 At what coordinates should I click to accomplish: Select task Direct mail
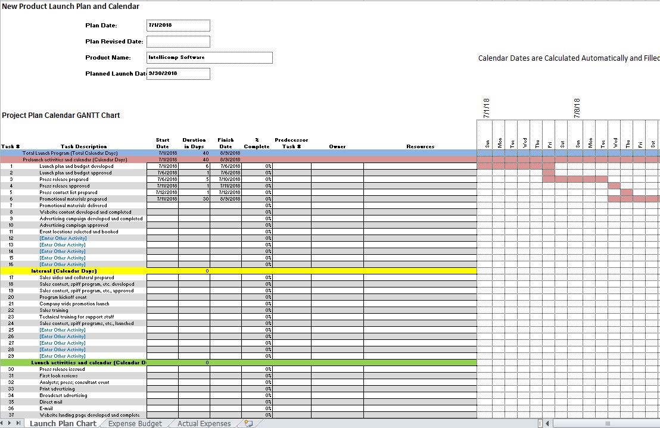pos(51,402)
